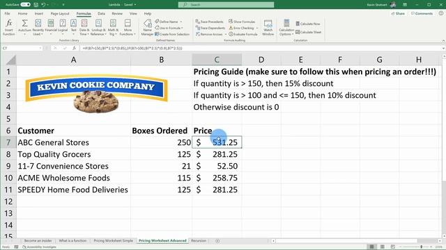The height and width of the screenshot is (250, 446).
Task: Click the formula bar fx icon
Action: [74, 48]
